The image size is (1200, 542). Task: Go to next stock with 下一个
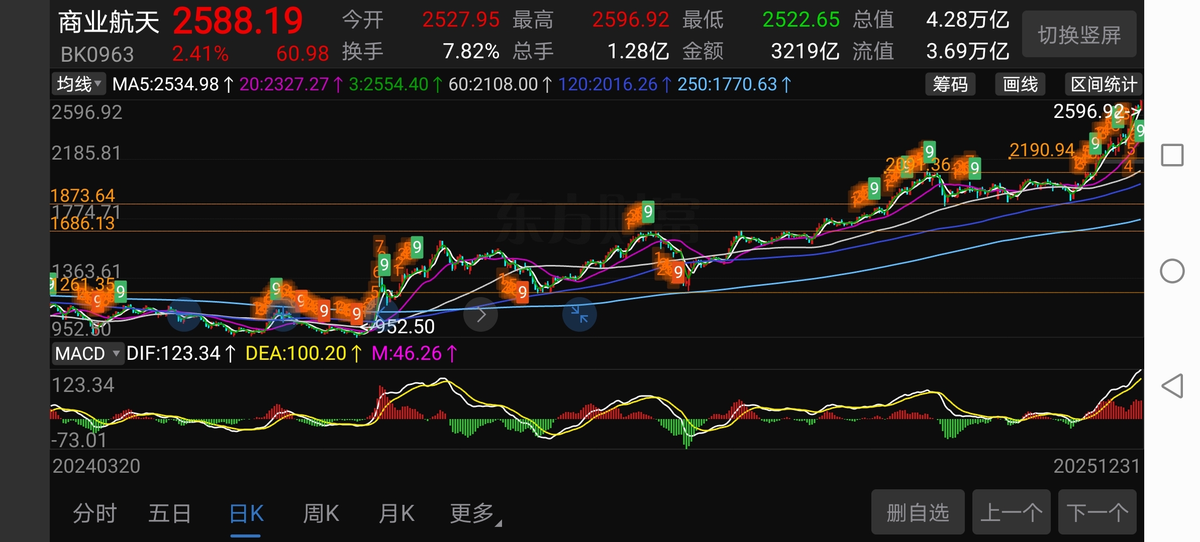click(1097, 513)
